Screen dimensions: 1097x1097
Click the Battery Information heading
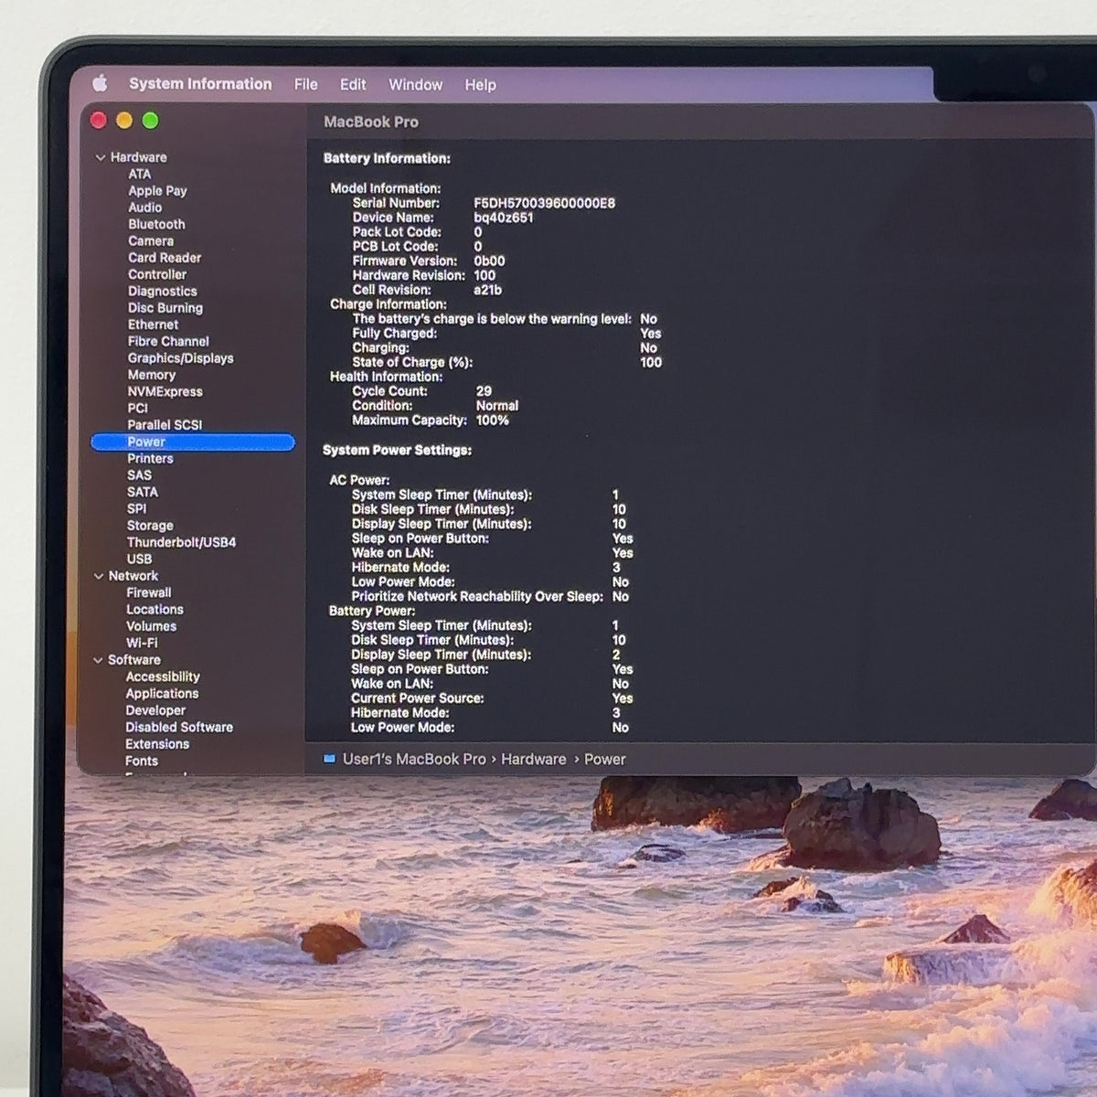pyautogui.click(x=387, y=158)
